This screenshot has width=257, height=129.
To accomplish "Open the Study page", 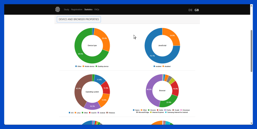I will (x=66, y=9).
